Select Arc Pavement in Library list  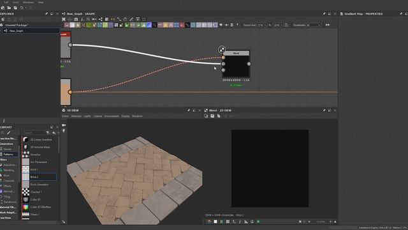[x=39, y=162]
